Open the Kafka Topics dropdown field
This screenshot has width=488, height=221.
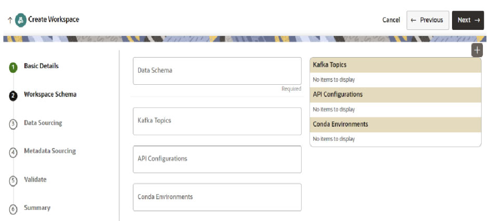(x=217, y=121)
